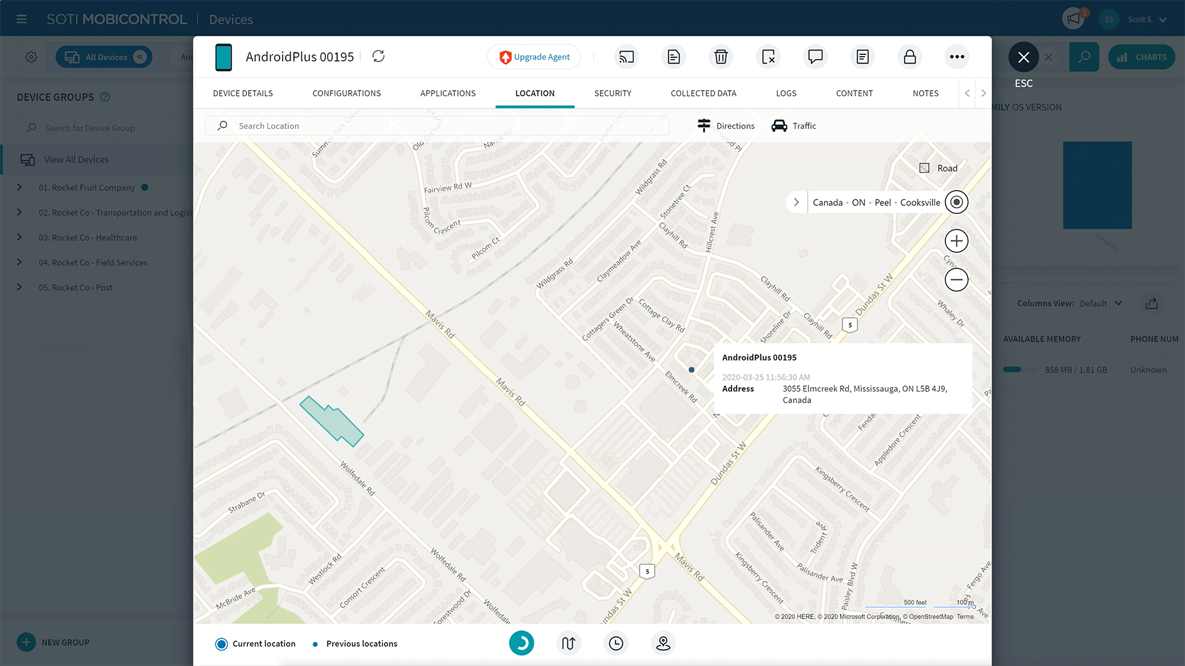1185x666 pixels.
Task: Expand the Canada location breadcrumb chevron
Action: [796, 202]
